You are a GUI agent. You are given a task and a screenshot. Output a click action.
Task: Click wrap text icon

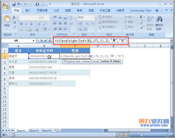(71, 18)
